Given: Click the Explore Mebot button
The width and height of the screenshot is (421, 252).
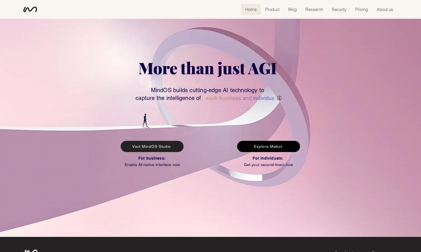Looking at the screenshot, I should (x=269, y=146).
